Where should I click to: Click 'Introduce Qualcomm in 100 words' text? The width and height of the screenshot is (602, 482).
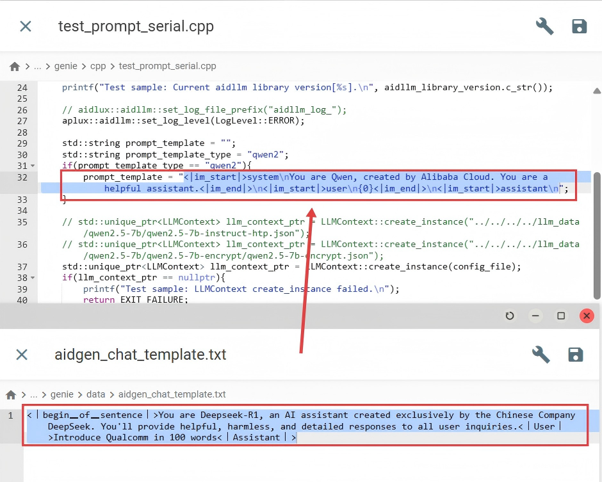pyautogui.click(x=134, y=437)
